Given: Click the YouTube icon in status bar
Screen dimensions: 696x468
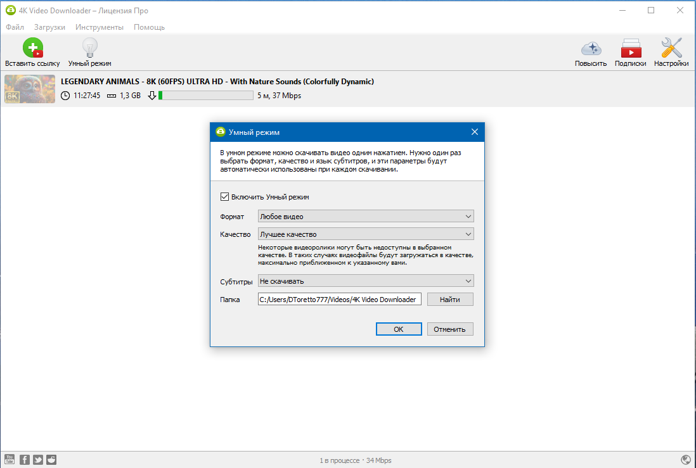Looking at the screenshot, I should (10, 460).
